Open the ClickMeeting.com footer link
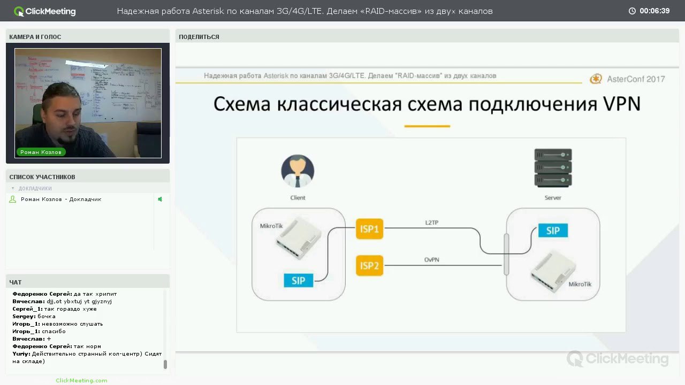This screenshot has height=385, width=685. 81,380
